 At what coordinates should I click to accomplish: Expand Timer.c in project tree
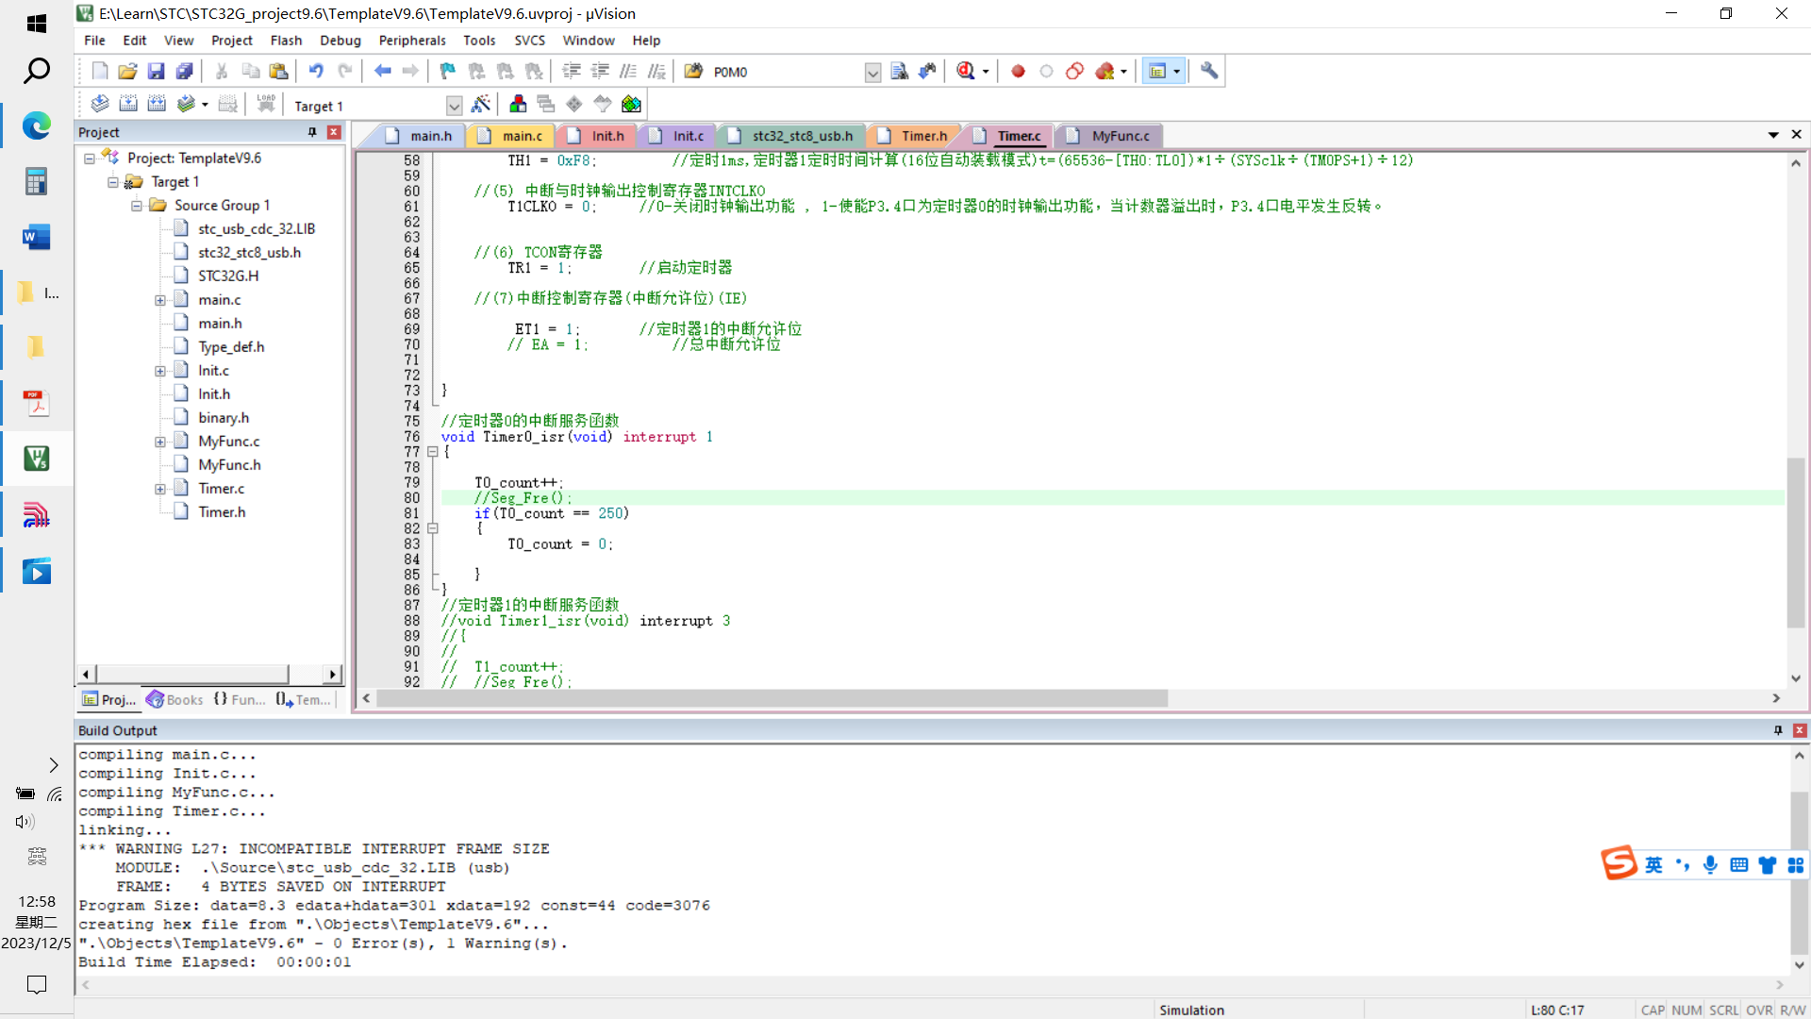160,489
